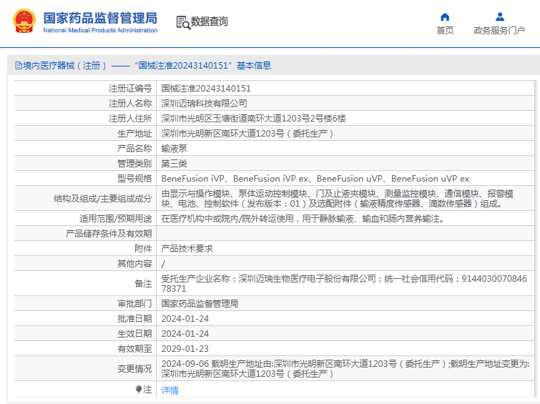Click the 首页 house icon
The width and height of the screenshot is (540, 404).
(x=445, y=16)
